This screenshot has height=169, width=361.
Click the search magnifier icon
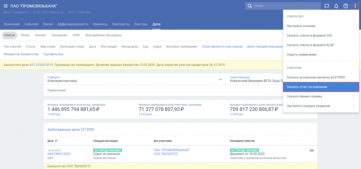click(250, 6)
